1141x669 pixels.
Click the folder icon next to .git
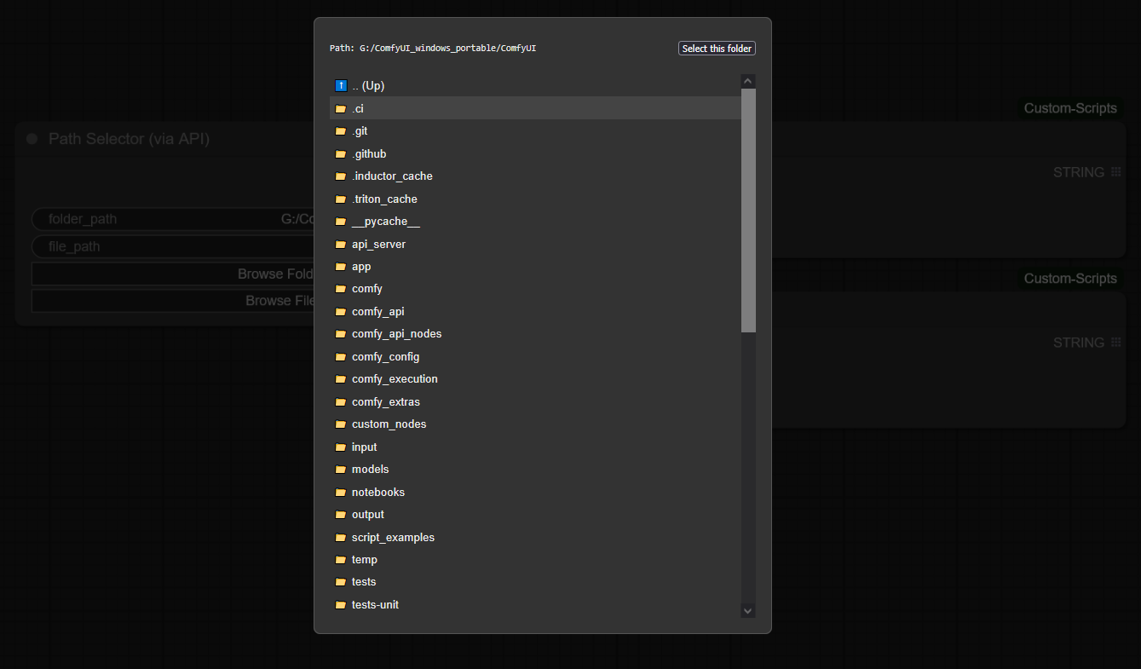click(341, 131)
